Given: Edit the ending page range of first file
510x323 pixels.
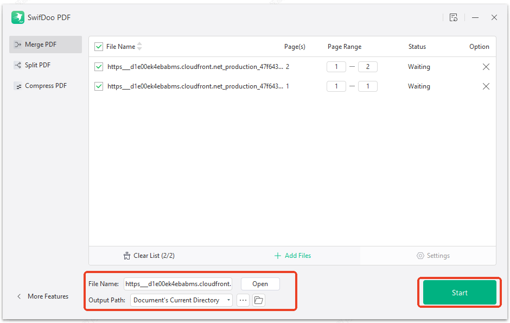Looking at the screenshot, I should [x=367, y=66].
